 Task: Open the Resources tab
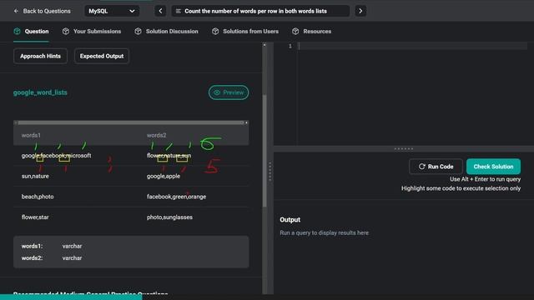pos(311,32)
